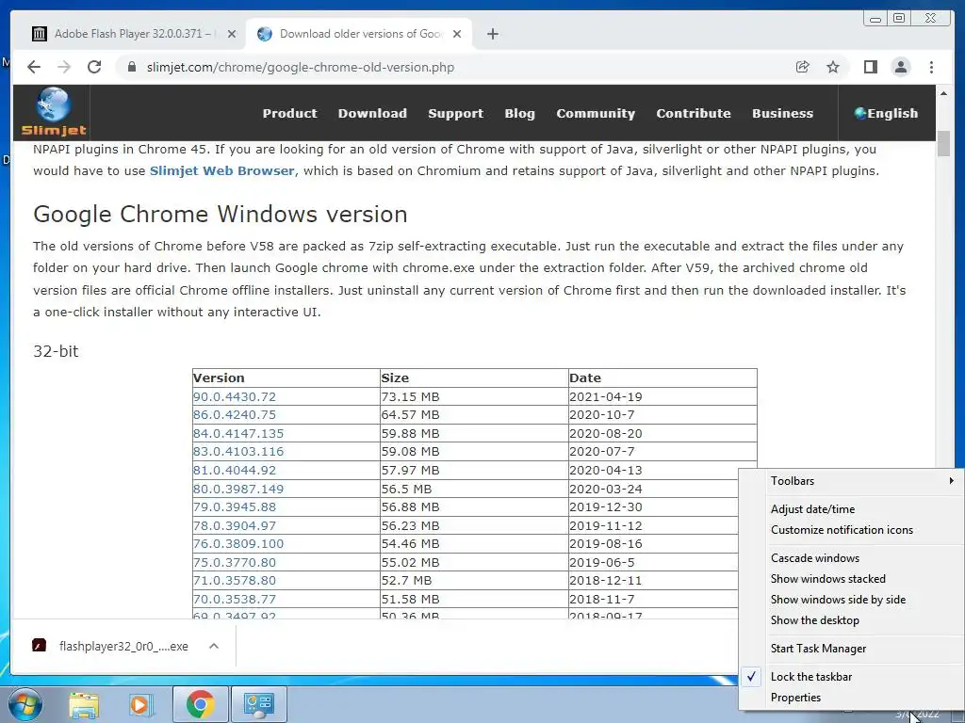965x723 pixels.
Task: Close the Download older versions tab
Action: tap(457, 34)
